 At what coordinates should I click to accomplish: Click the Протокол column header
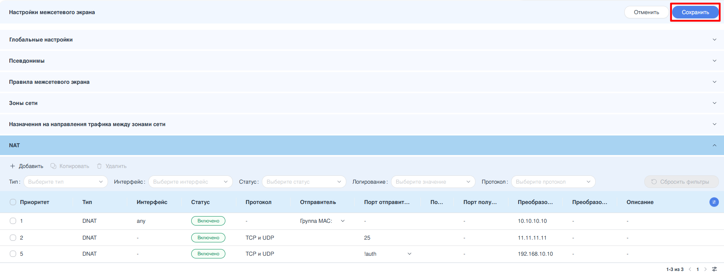tap(258, 202)
